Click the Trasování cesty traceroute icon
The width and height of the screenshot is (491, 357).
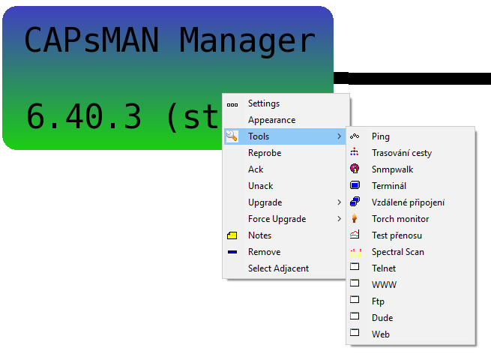point(355,153)
